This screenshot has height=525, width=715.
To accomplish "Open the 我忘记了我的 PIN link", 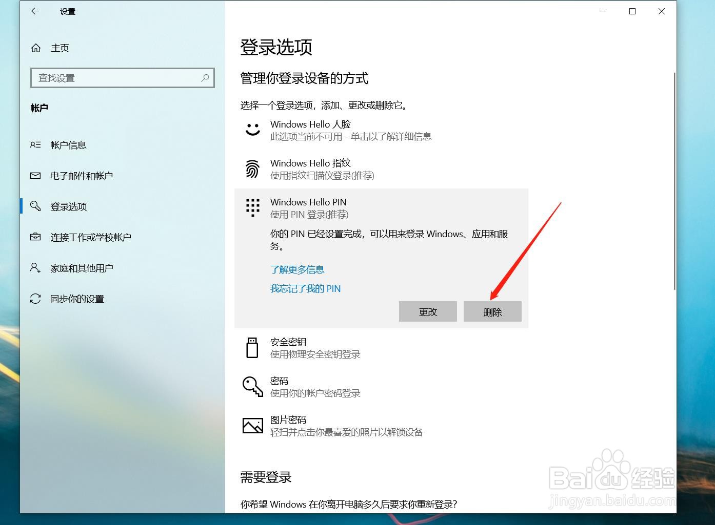I will 305,288.
